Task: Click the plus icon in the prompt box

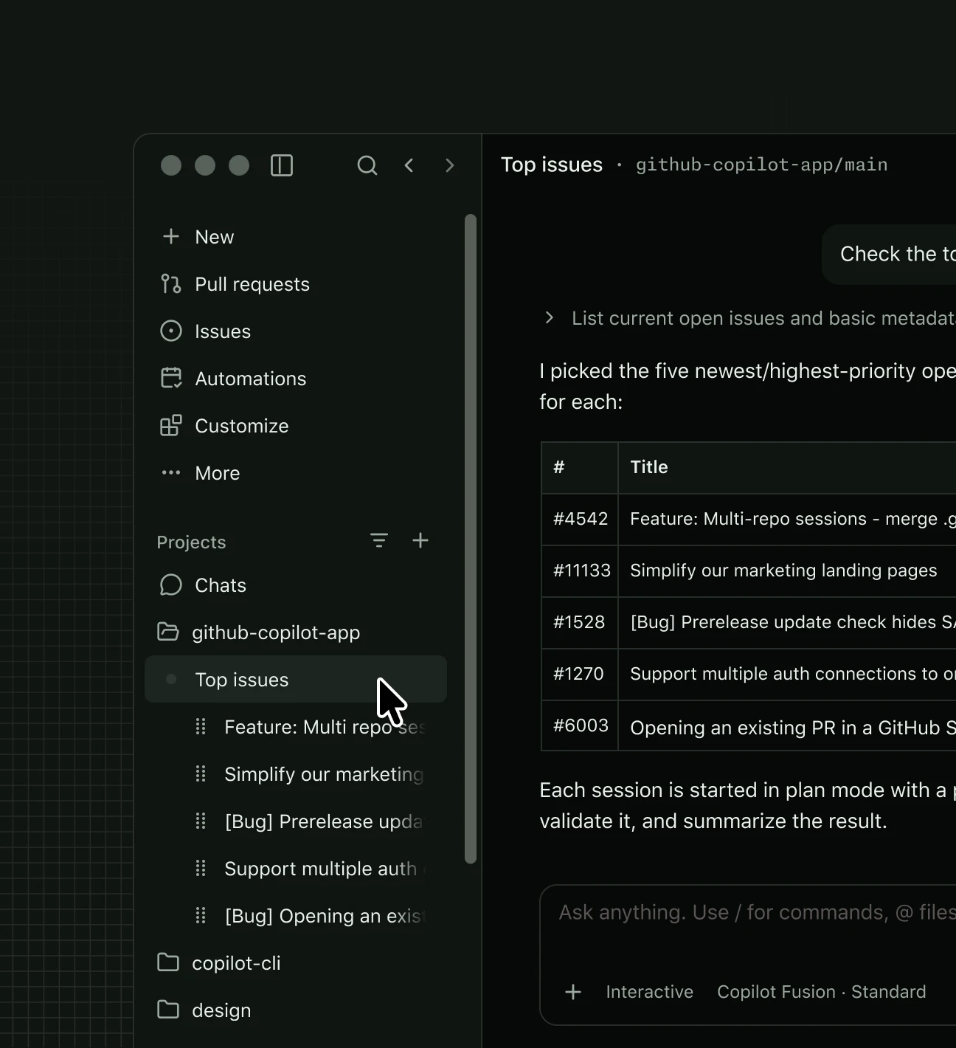Action: [x=573, y=992]
